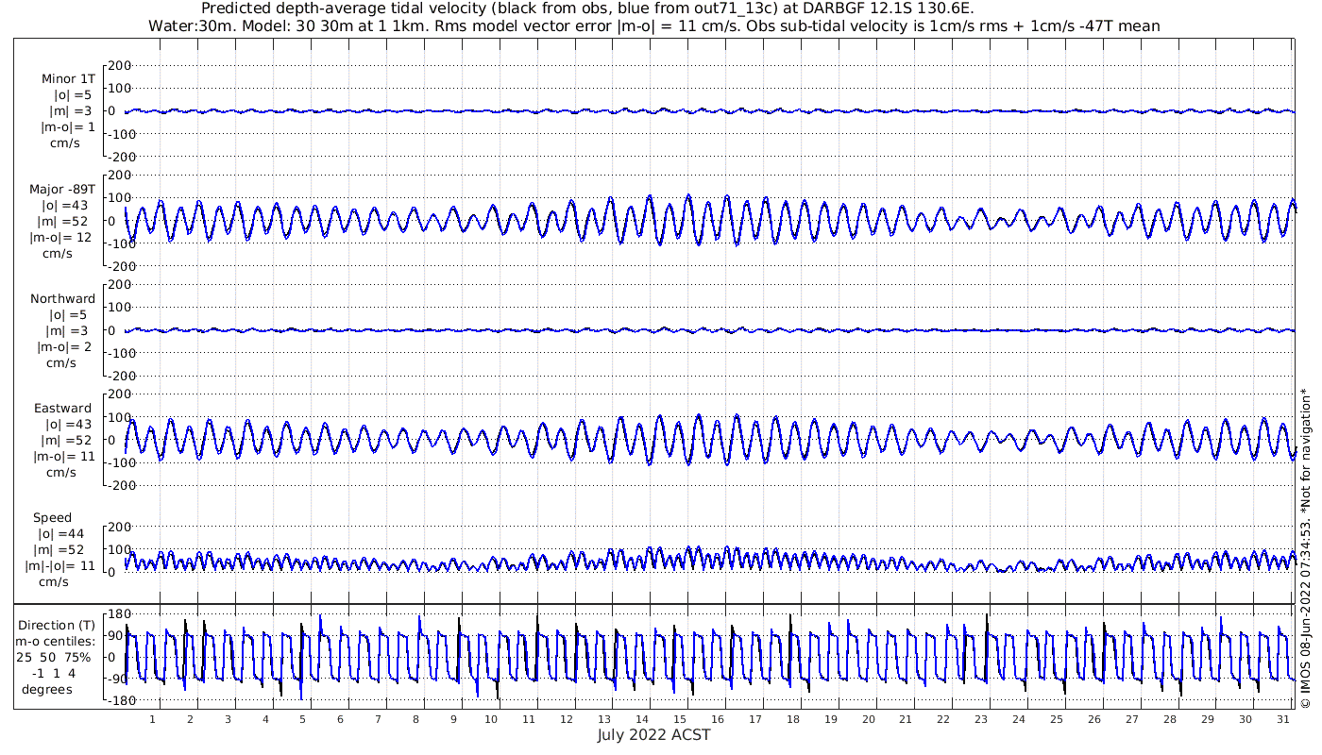
Task: Click the 180 tick of the Direction panel
Action: click(119, 614)
